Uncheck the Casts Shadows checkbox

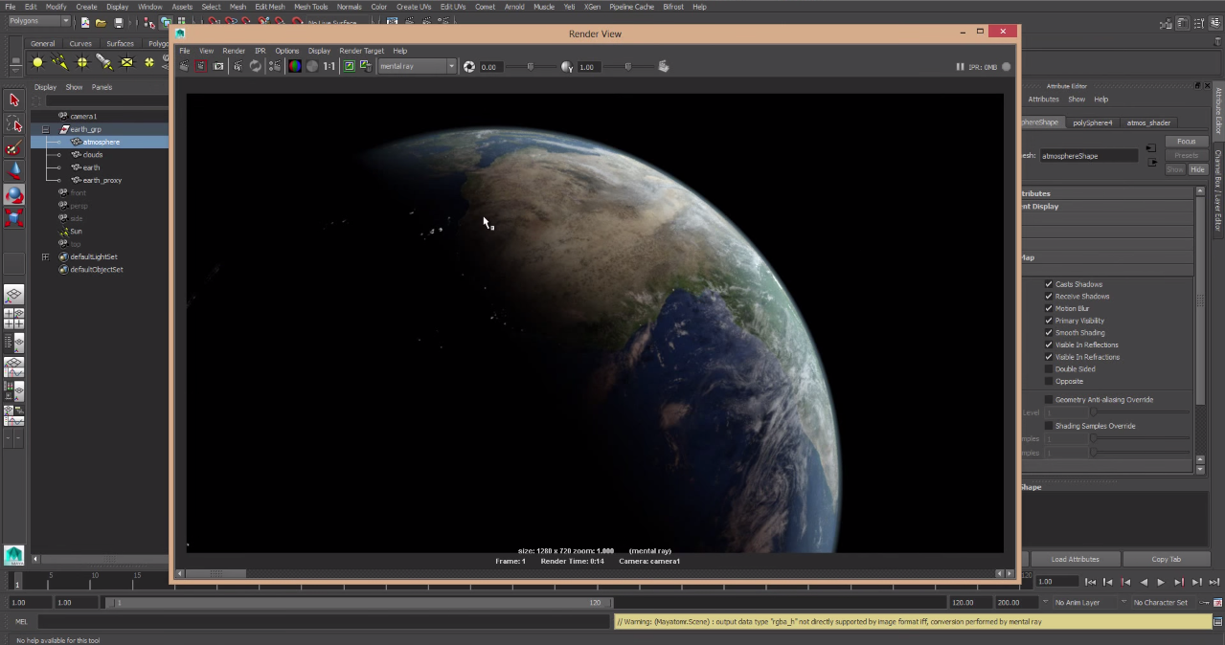1049,284
